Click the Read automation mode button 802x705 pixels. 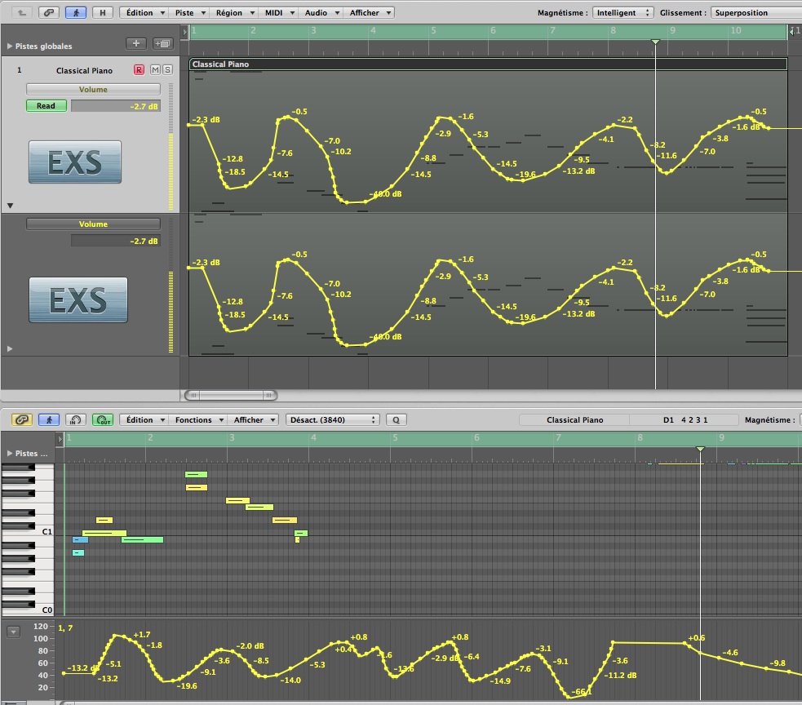[47, 105]
